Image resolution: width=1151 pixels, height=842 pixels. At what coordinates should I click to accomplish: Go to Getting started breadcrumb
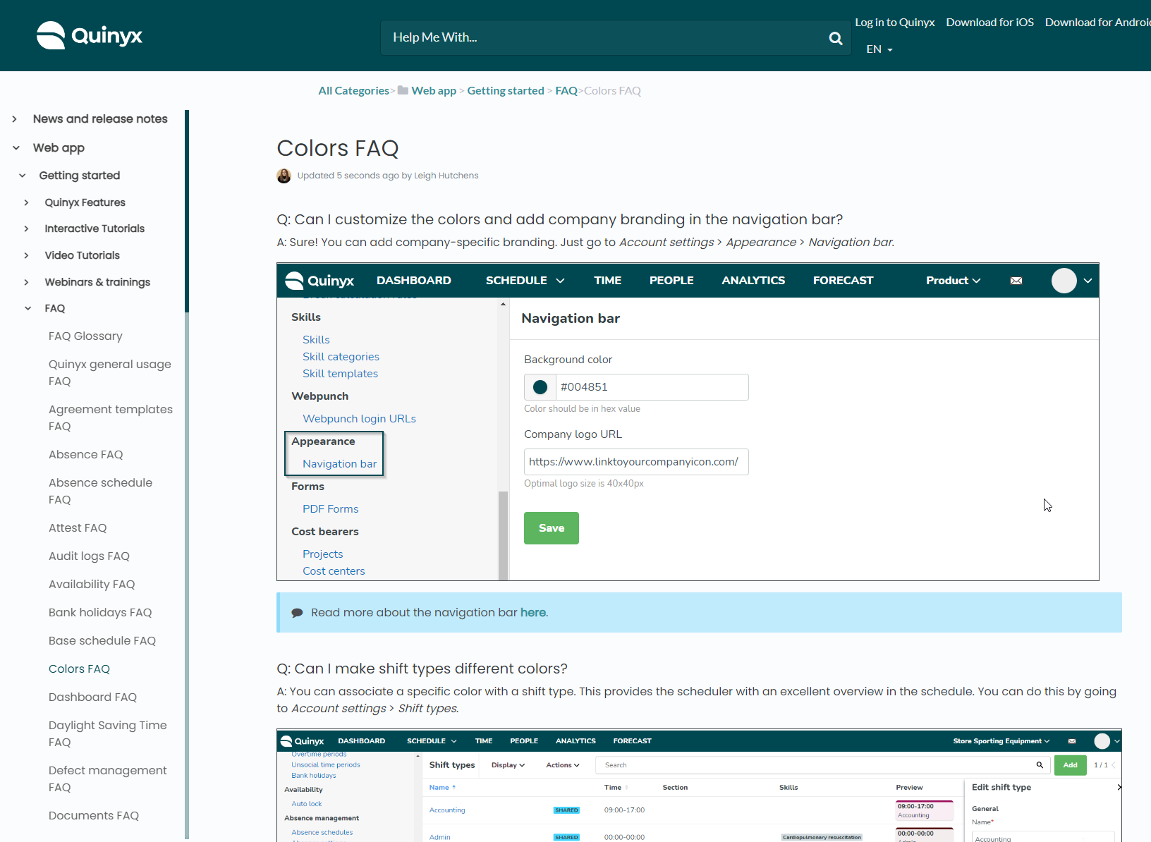[x=505, y=90]
